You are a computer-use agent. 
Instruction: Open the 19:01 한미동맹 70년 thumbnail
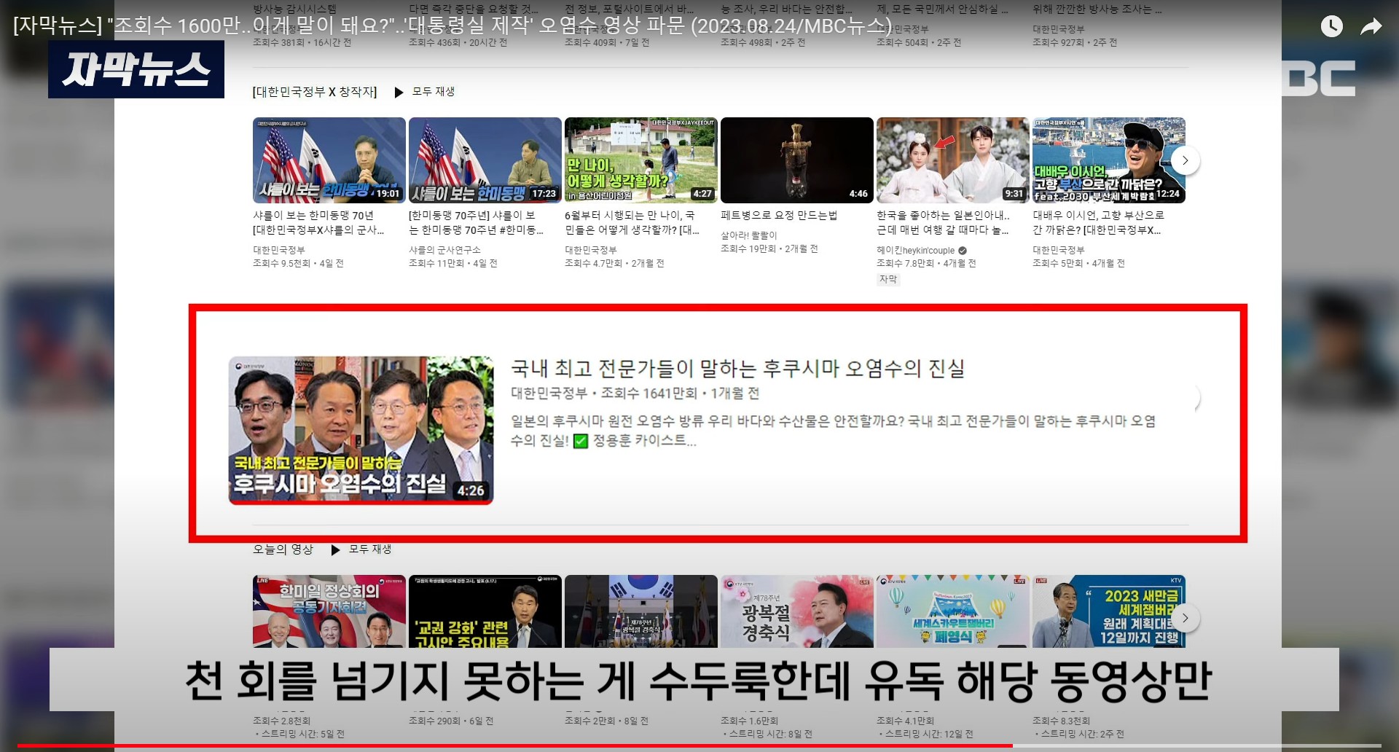pos(329,160)
